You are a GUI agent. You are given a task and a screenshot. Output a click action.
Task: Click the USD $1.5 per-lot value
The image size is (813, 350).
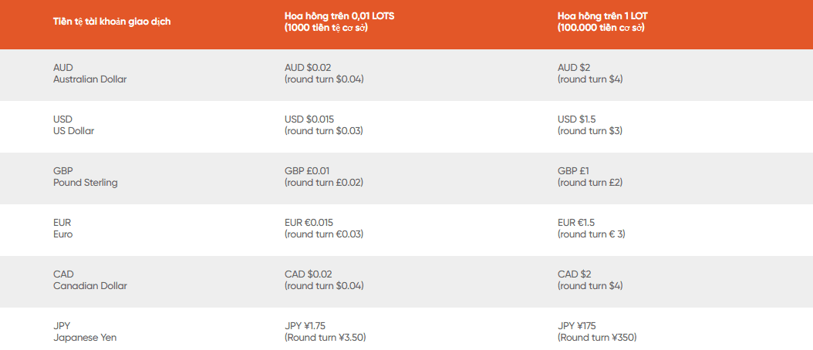pos(576,119)
